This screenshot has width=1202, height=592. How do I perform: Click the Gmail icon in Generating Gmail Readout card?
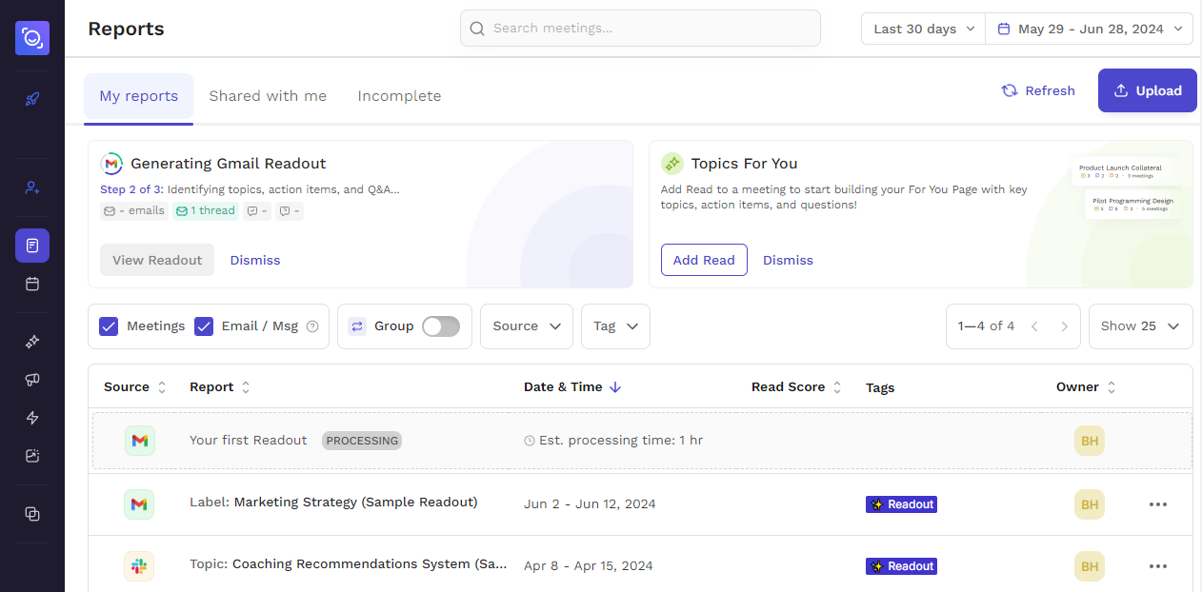coord(111,164)
